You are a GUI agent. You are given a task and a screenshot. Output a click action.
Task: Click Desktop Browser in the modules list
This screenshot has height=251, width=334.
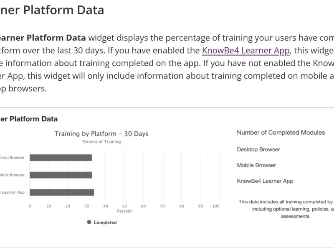click(x=258, y=149)
